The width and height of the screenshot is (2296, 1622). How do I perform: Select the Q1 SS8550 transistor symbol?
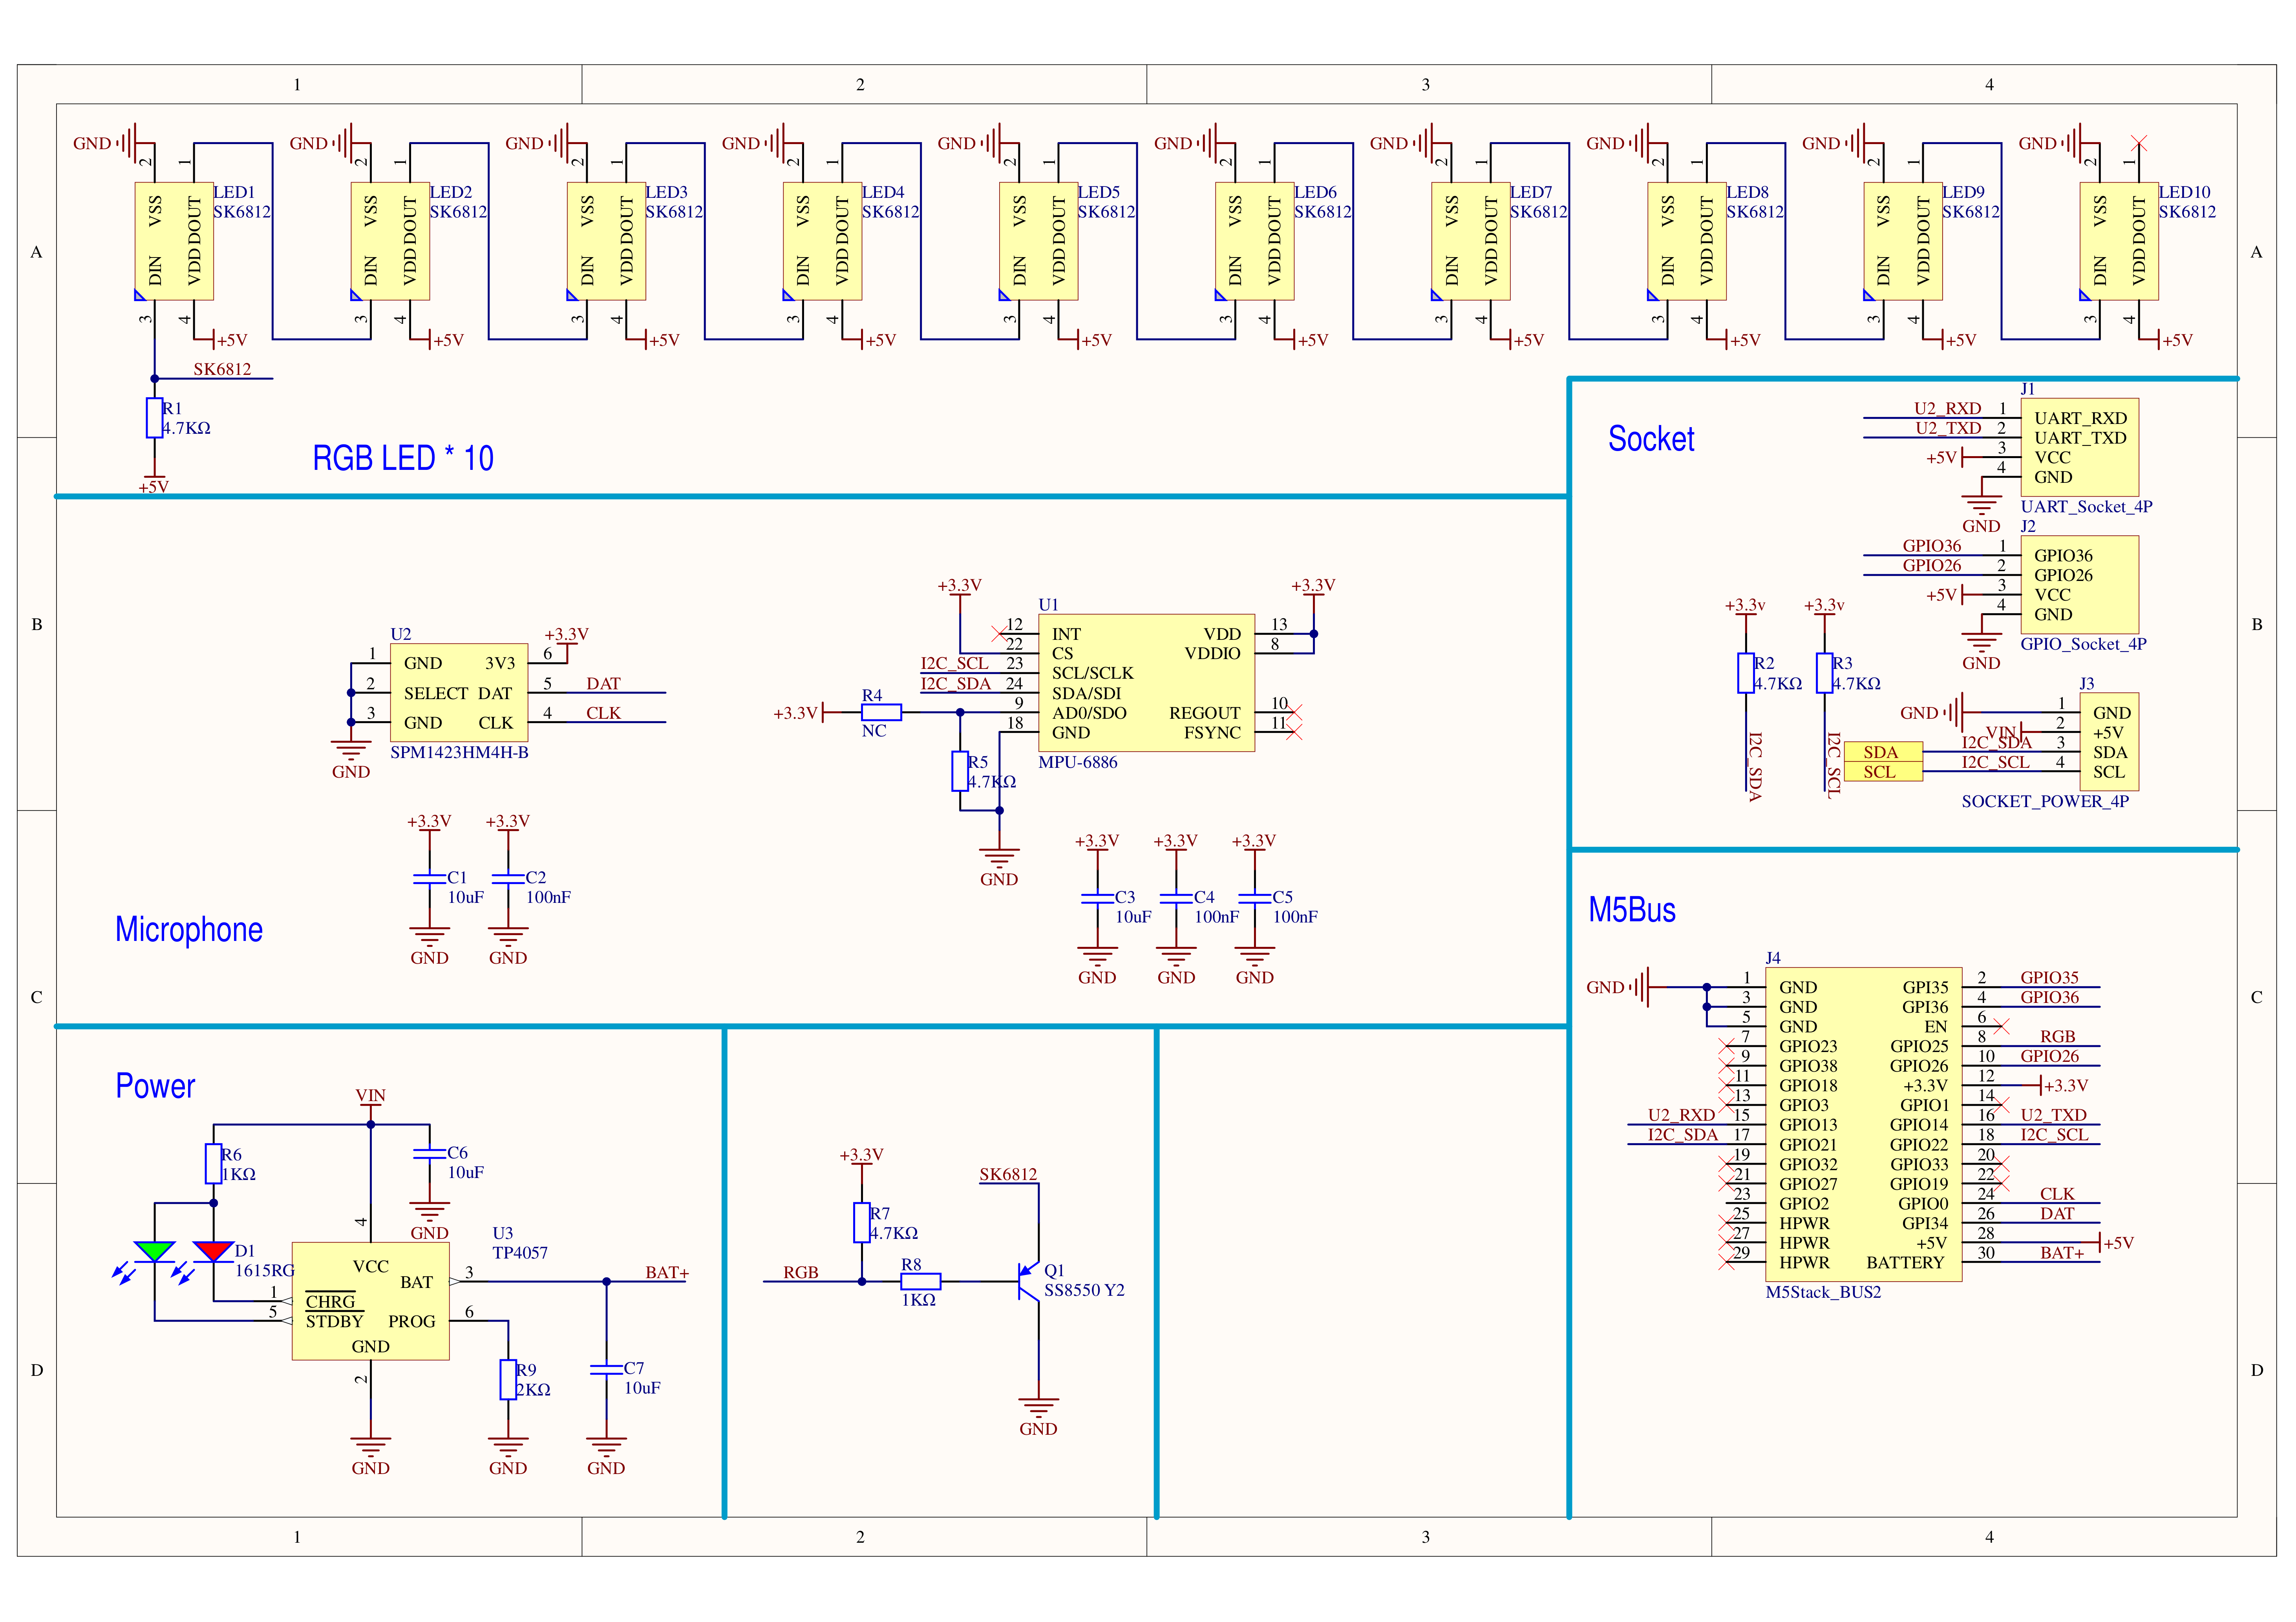point(1030,1280)
